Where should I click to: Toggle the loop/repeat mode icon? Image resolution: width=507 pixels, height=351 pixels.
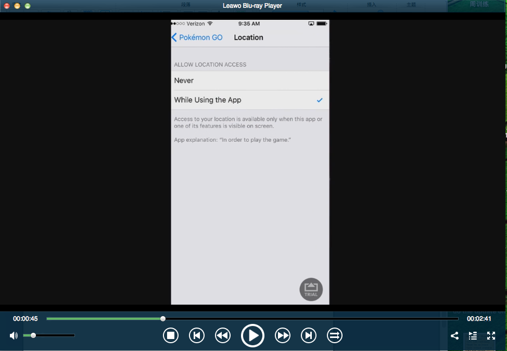click(334, 335)
